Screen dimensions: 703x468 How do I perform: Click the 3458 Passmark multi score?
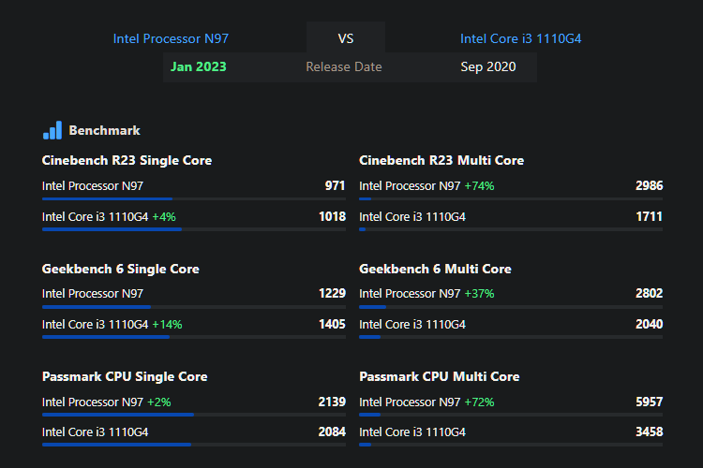[x=650, y=431]
